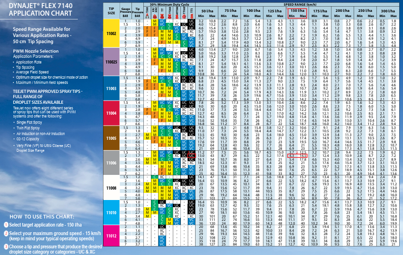The height and width of the screenshot is (255, 403).
Task: Click the DYNAJET FLEX 7140 APPLICATION CHART title
Action: click(41, 9)
